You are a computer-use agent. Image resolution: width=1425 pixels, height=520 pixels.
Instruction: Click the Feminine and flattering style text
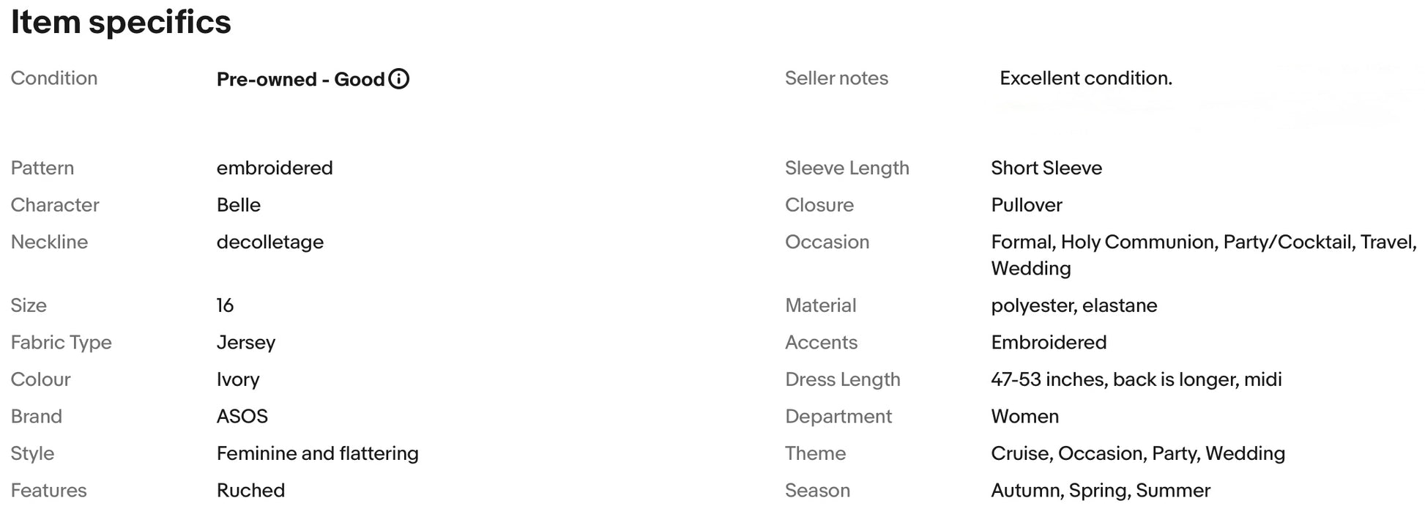pyautogui.click(x=318, y=453)
